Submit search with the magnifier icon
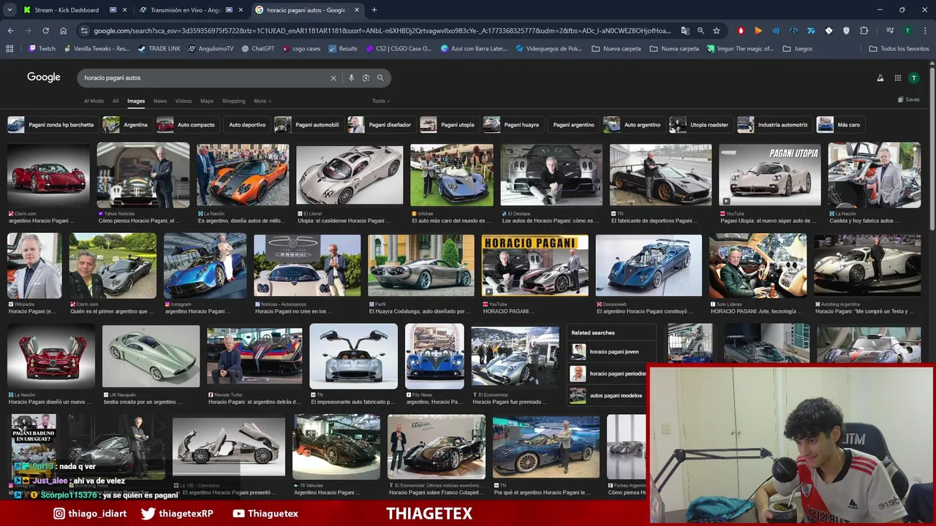Screen dimensions: 936x526 coord(380,78)
